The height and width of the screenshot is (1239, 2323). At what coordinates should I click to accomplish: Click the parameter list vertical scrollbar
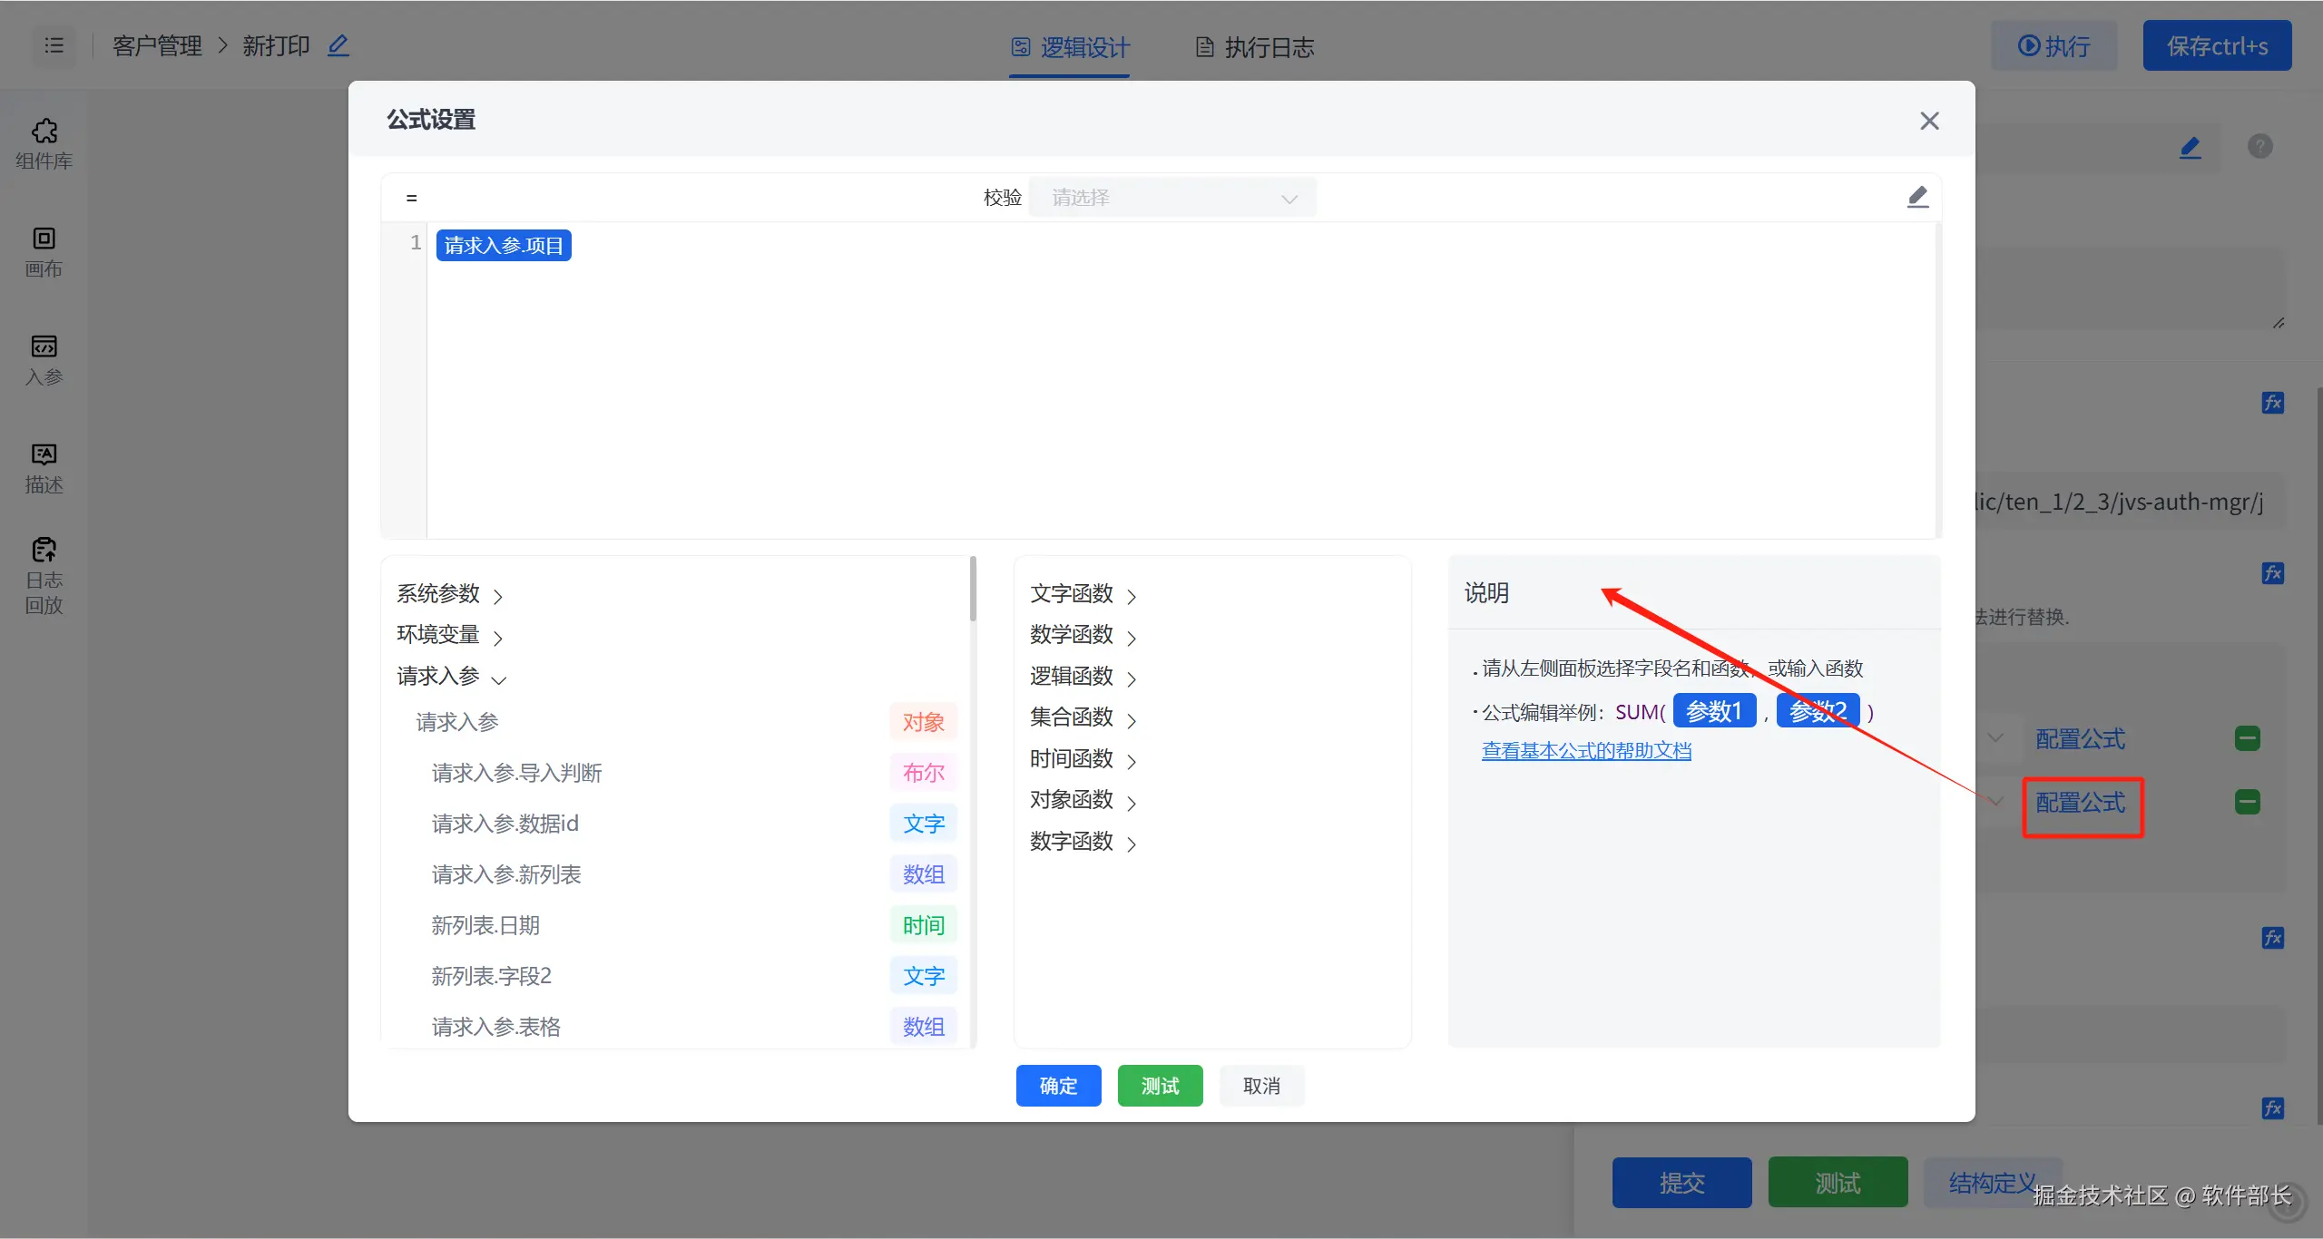973,590
